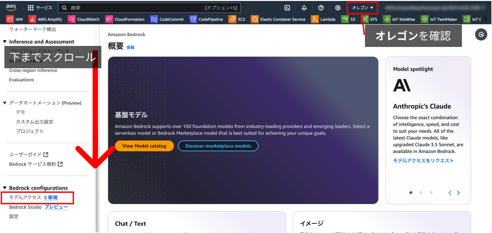Click the Amazon Bedrock breadcrumb text
Image resolution: width=492 pixels, height=233 pixels.
pos(127,34)
